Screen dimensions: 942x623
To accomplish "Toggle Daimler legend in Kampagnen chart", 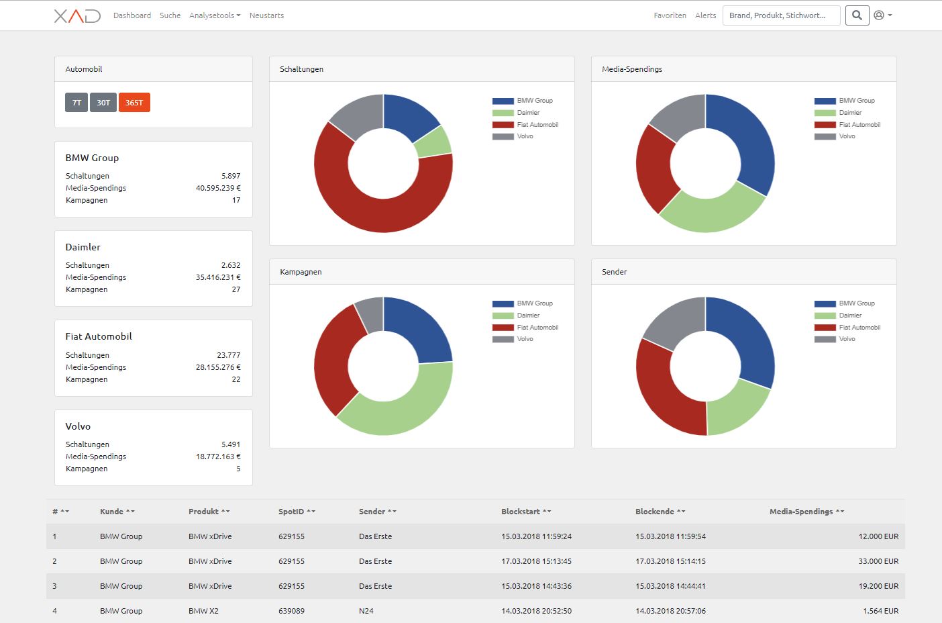I will point(516,316).
